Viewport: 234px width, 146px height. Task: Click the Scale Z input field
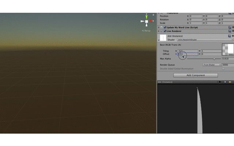(227, 23)
